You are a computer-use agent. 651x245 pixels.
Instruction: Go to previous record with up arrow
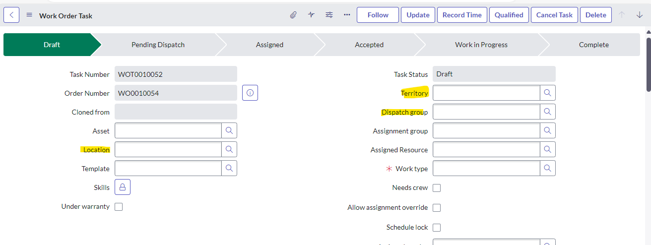[622, 15]
